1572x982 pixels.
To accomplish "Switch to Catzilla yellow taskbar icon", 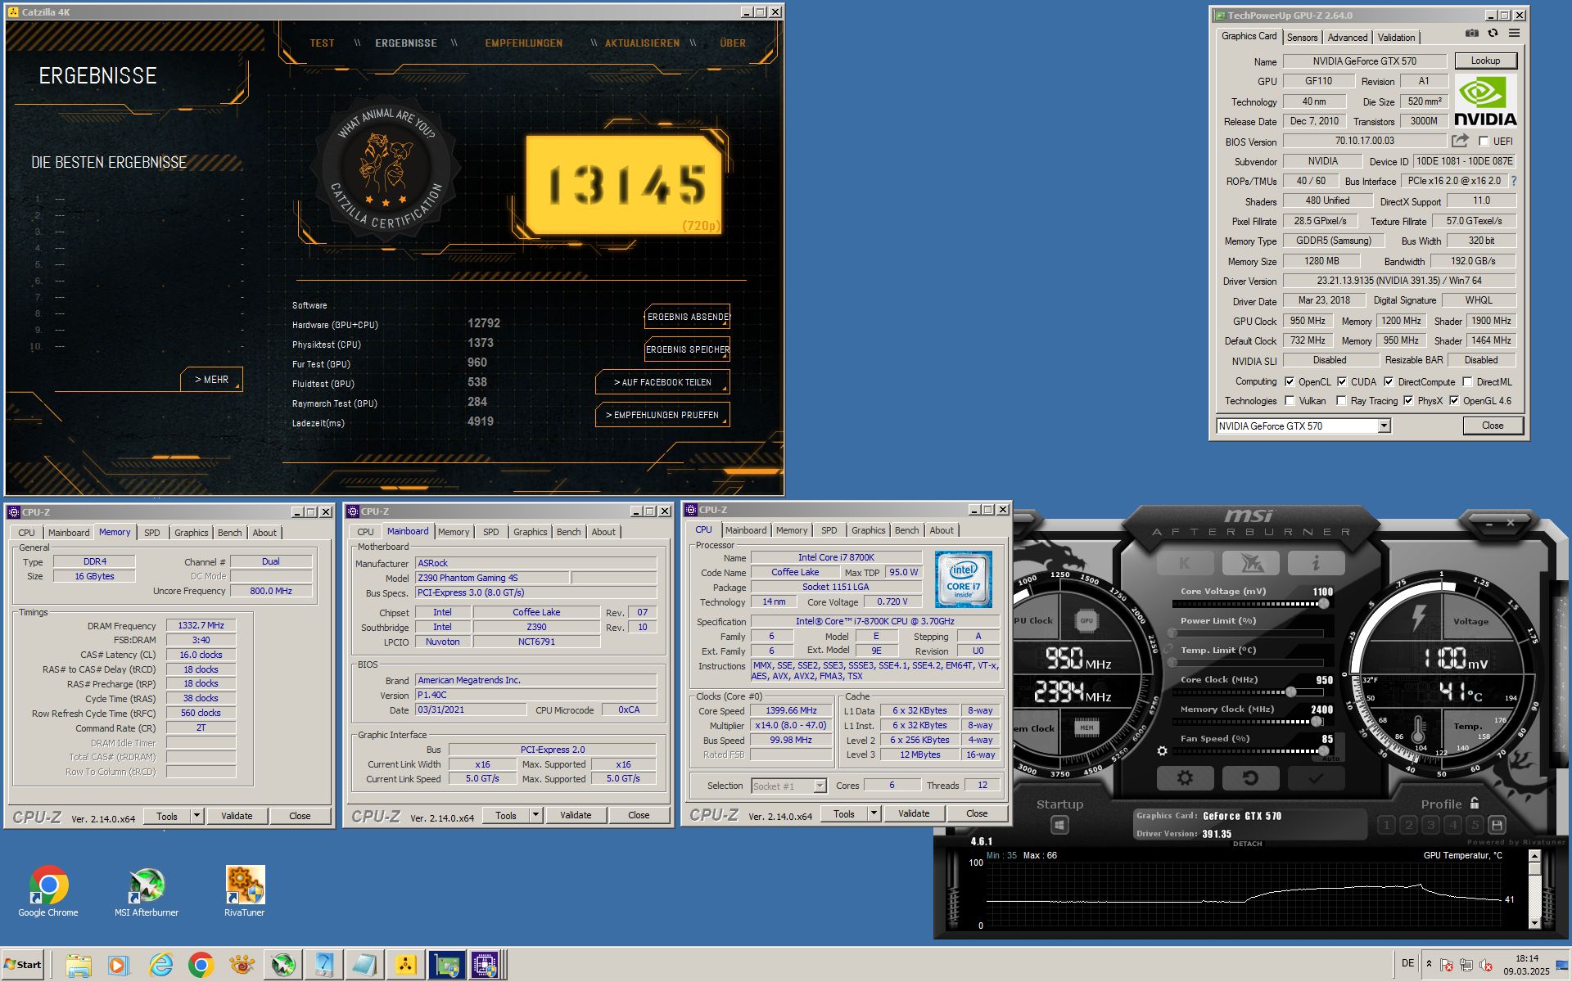I will (x=405, y=965).
